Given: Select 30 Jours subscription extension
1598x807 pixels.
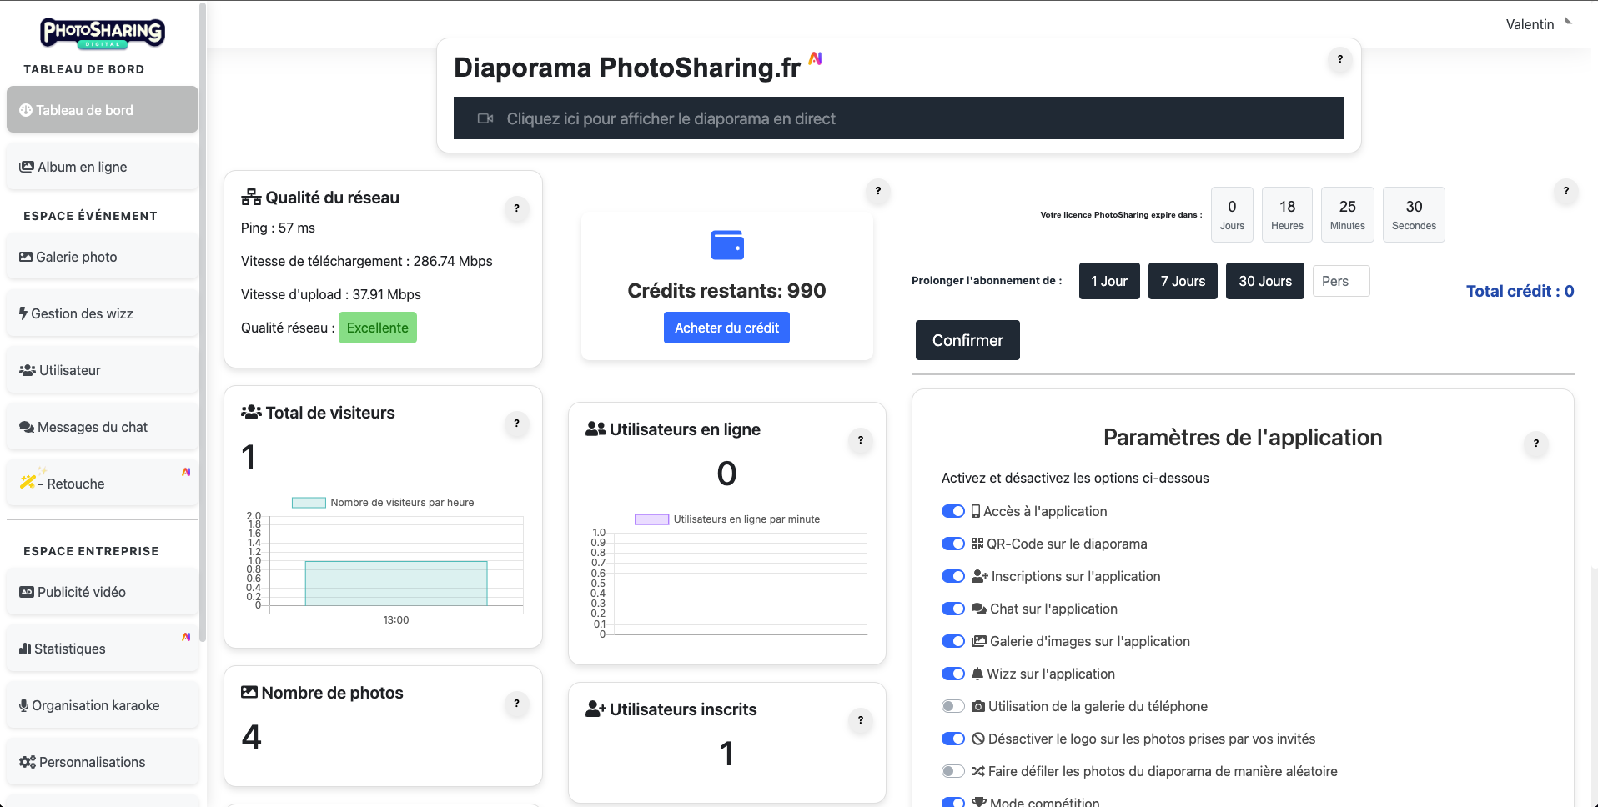Looking at the screenshot, I should click(1265, 281).
